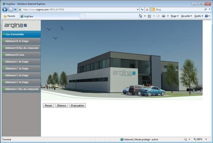The image size is (213, 143).
Task: Open Bâtiment C 2e Etage view
Action: point(21,75)
